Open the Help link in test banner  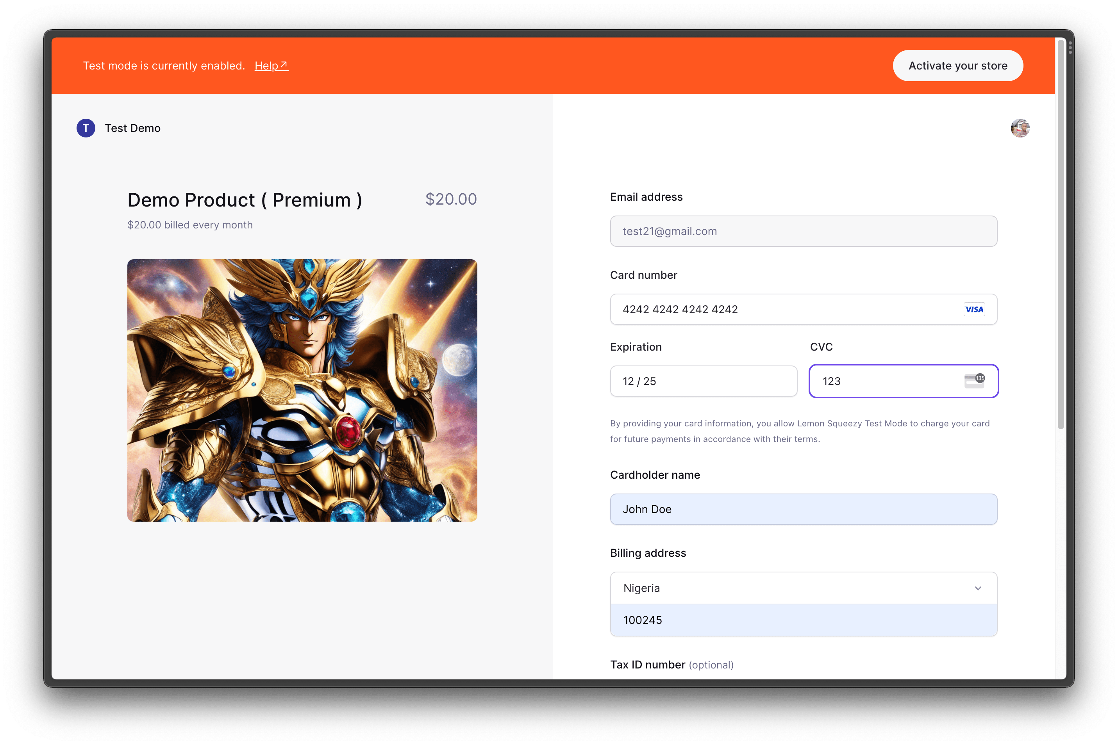271,66
